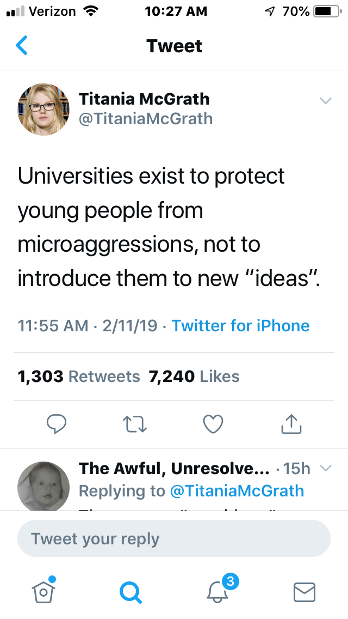
Task: Open Home tab in bottom bar
Action: [45, 591]
